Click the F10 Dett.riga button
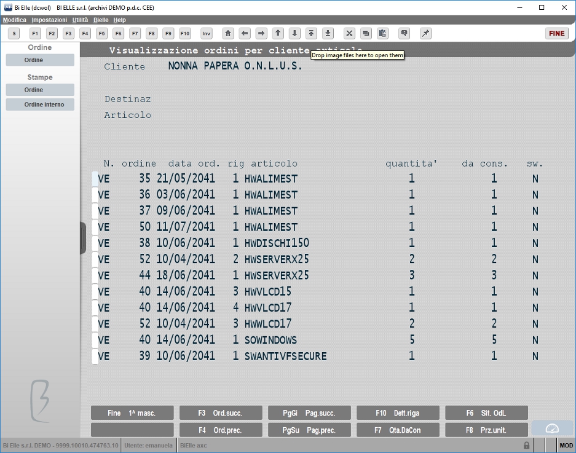 coord(398,413)
